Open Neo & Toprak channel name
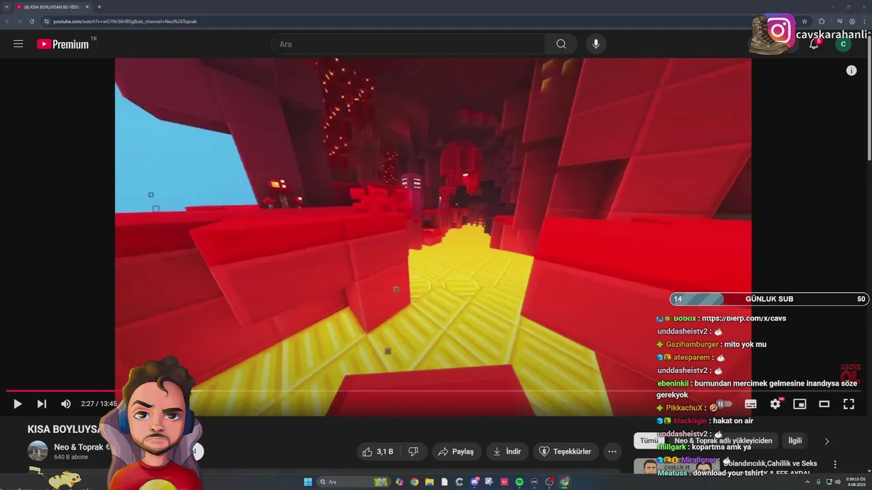The width and height of the screenshot is (872, 490). tap(78, 447)
